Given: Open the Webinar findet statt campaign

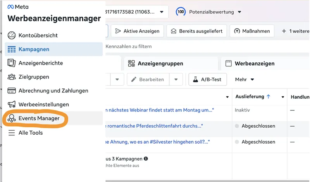Looking at the screenshot, I should [x=160, y=110].
